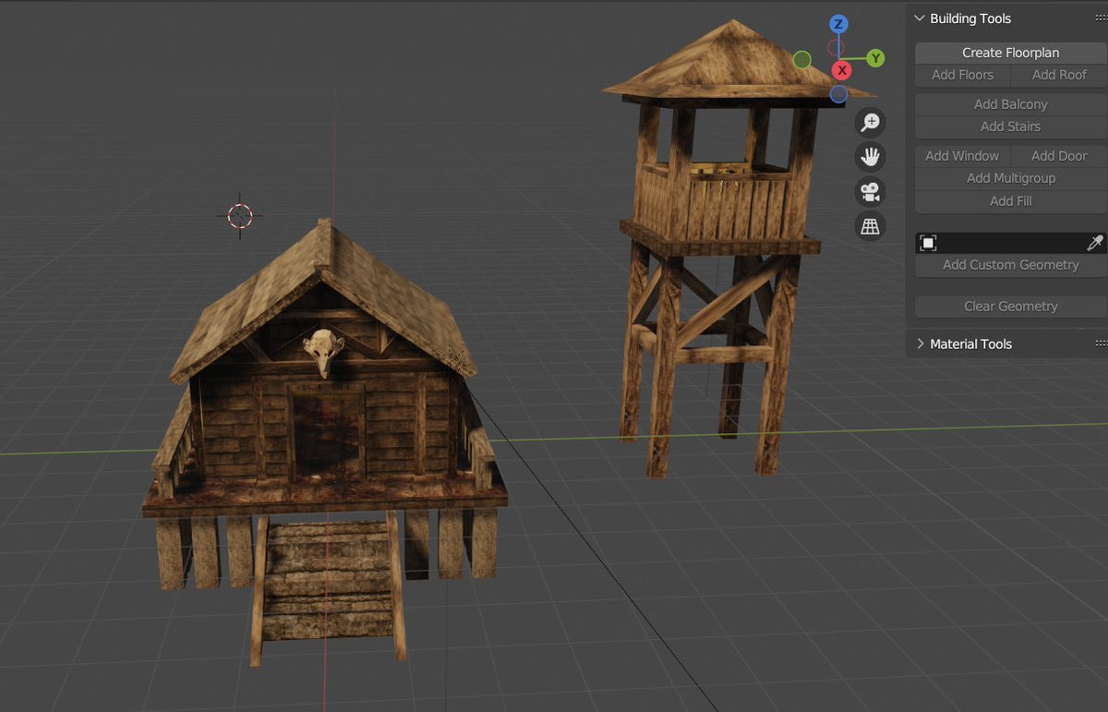Open the Building Tools panel options icon
1108x712 pixels.
click(x=1102, y=18)
